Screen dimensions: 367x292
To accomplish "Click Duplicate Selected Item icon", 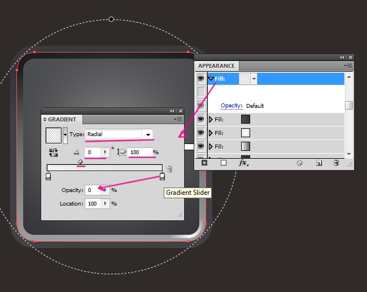I will pos(318,163).
